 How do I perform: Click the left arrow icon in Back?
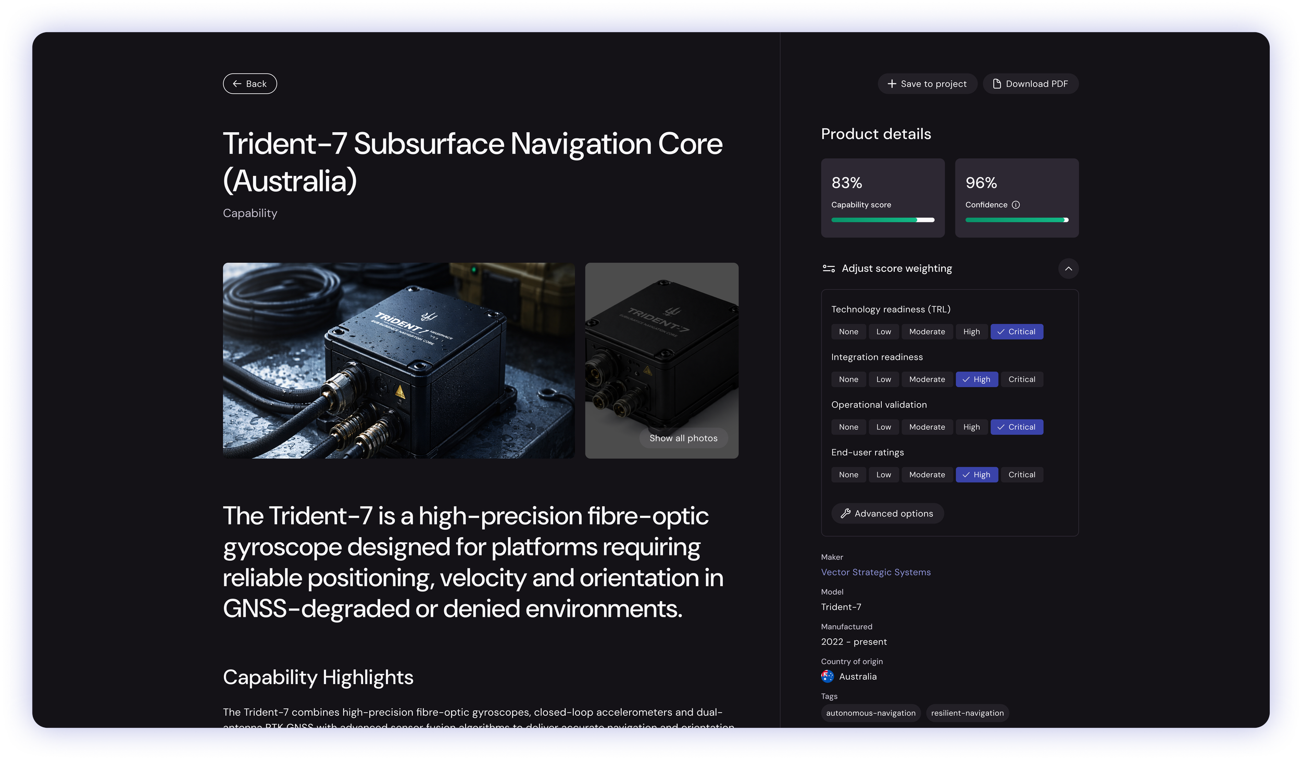click(x=237, y=84)
